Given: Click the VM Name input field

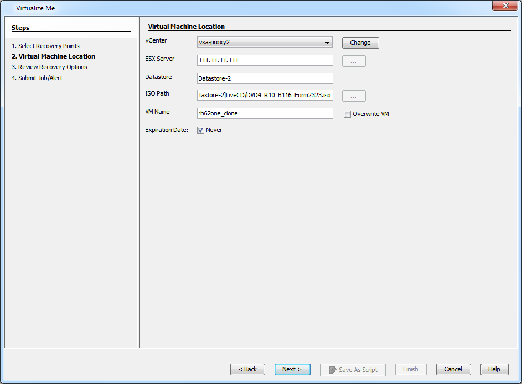Looking at the screenshot, I should [265, 113].
